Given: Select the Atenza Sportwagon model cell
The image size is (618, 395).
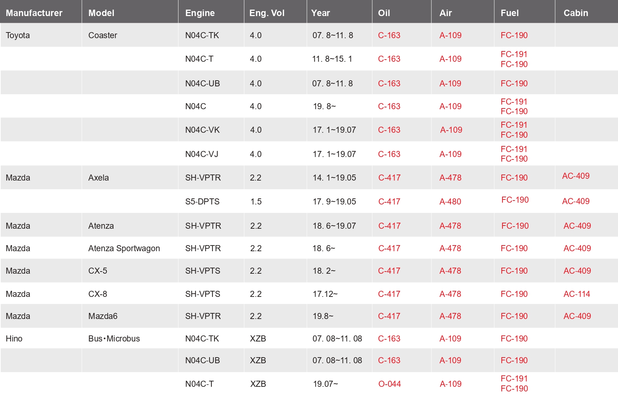Looking at the screenshot, I should pos(124,248).
